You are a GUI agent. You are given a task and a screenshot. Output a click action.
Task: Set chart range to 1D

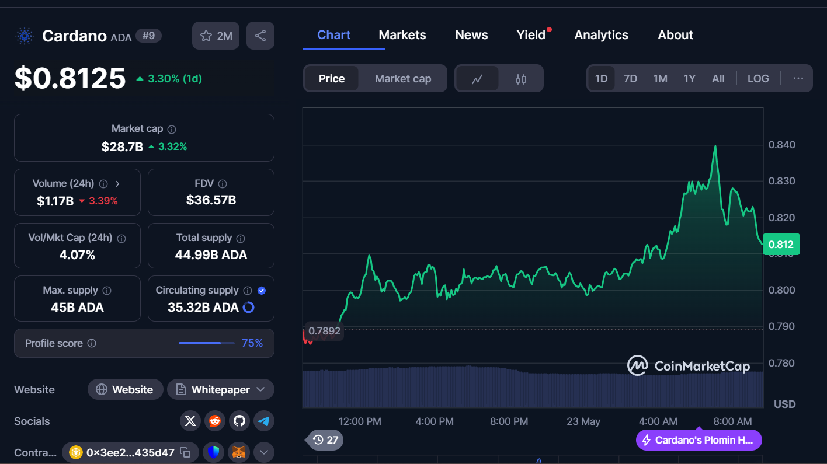pos(602,79)
